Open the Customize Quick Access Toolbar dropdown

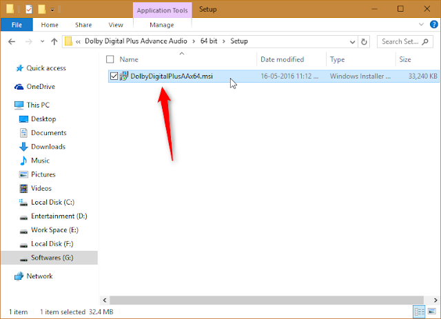coord(52,10)
